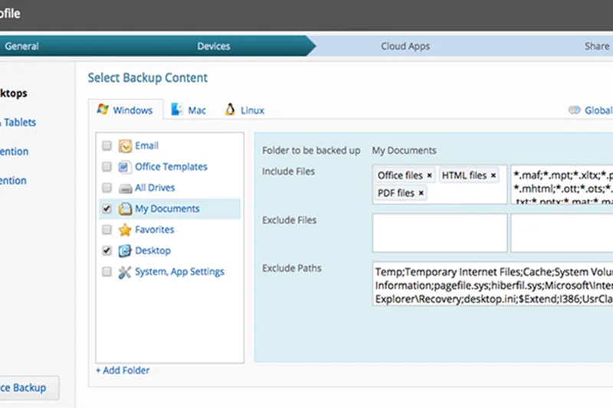Click the Office files tag label
The height and width of the screenshot is (408, 613).
point(400,176)
